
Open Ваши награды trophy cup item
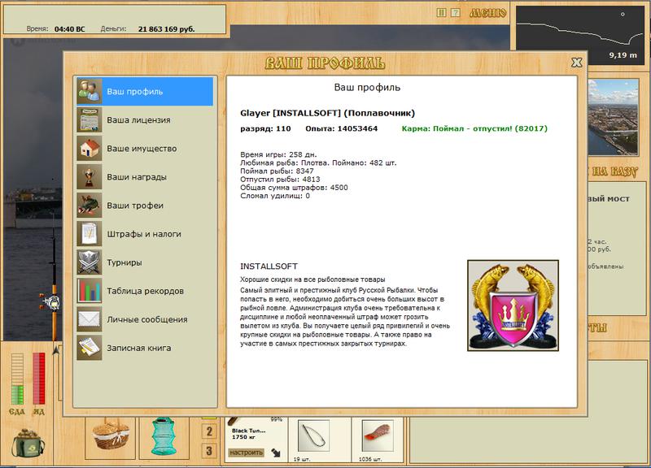[x=145, y=177]
